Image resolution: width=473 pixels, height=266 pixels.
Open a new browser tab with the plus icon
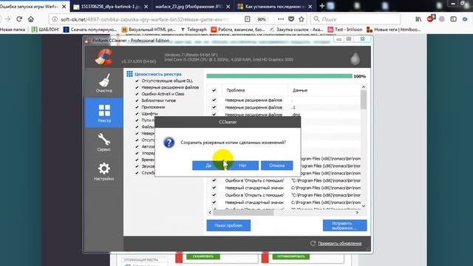pyautogui.click(x=322, y=6)
